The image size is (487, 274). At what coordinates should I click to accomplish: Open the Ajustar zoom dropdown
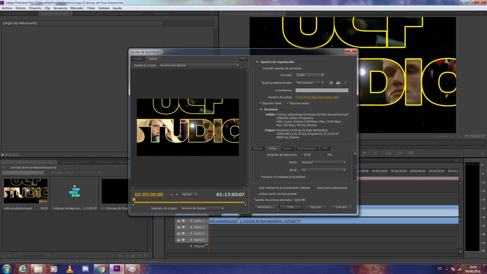pyautogui.click(x=189, y=194)
